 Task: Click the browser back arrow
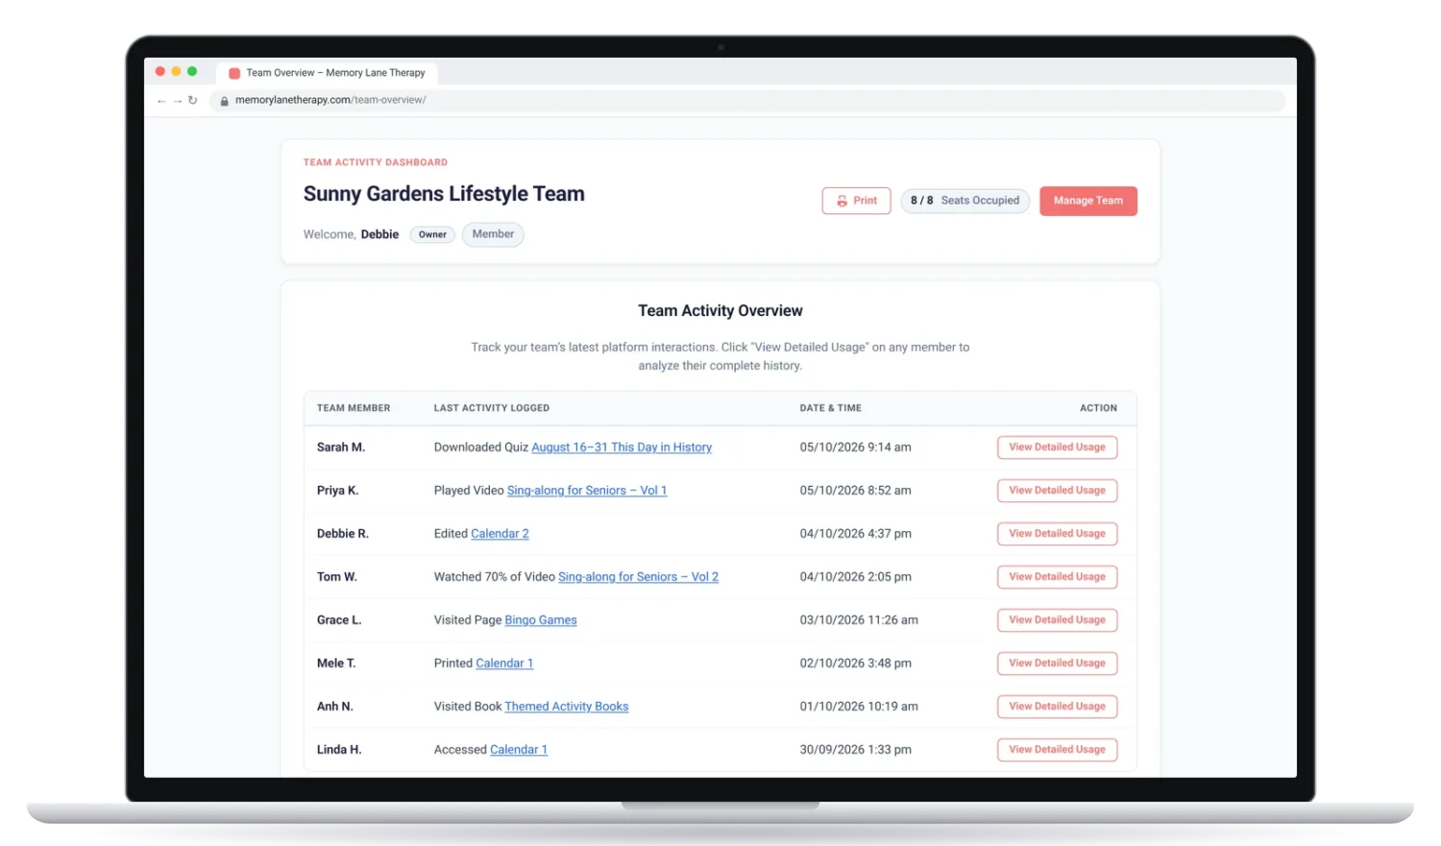[x=161, y=101]
